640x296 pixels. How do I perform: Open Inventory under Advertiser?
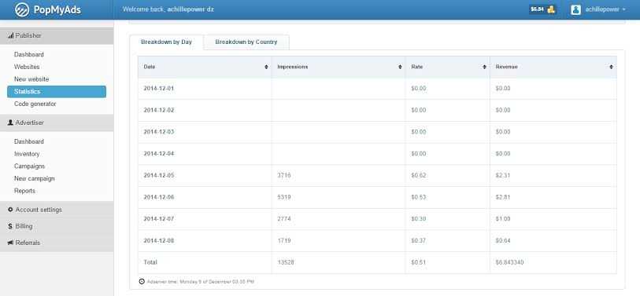[27, 154]
